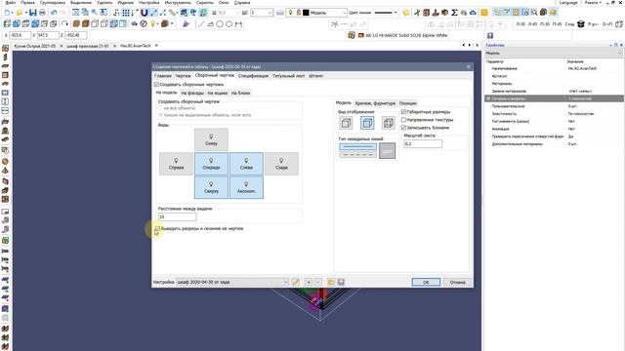Click the folder open icon in dialog footer

pos(331,282)
